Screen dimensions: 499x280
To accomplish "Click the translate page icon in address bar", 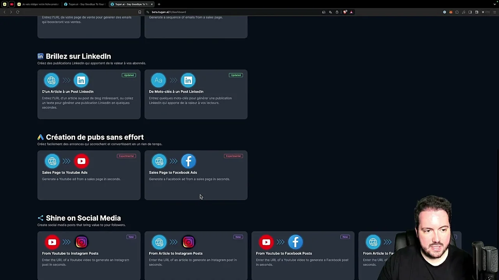I will point(330,12).
